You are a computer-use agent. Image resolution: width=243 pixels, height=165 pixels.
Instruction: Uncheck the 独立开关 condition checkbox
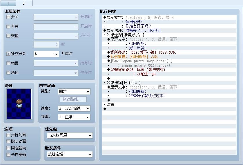pyautogui.click(x=8, y=54)
